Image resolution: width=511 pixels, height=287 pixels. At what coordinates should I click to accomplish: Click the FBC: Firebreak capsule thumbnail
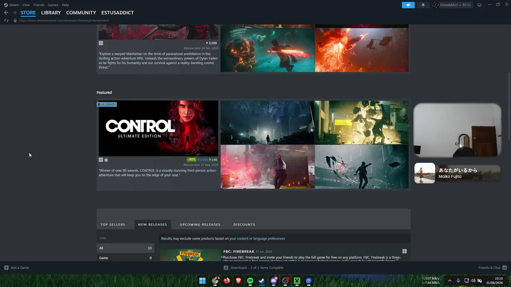tap(190, 255)
